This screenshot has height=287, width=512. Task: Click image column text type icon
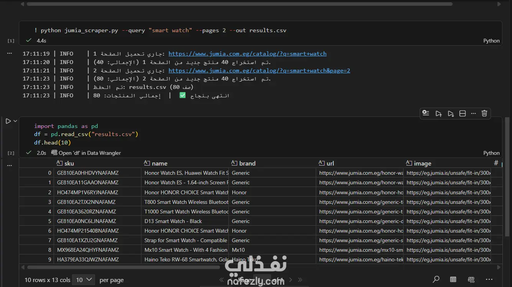(x=409, y=163)
